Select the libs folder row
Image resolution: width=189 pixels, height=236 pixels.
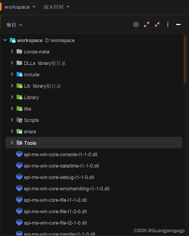(94, 109)
